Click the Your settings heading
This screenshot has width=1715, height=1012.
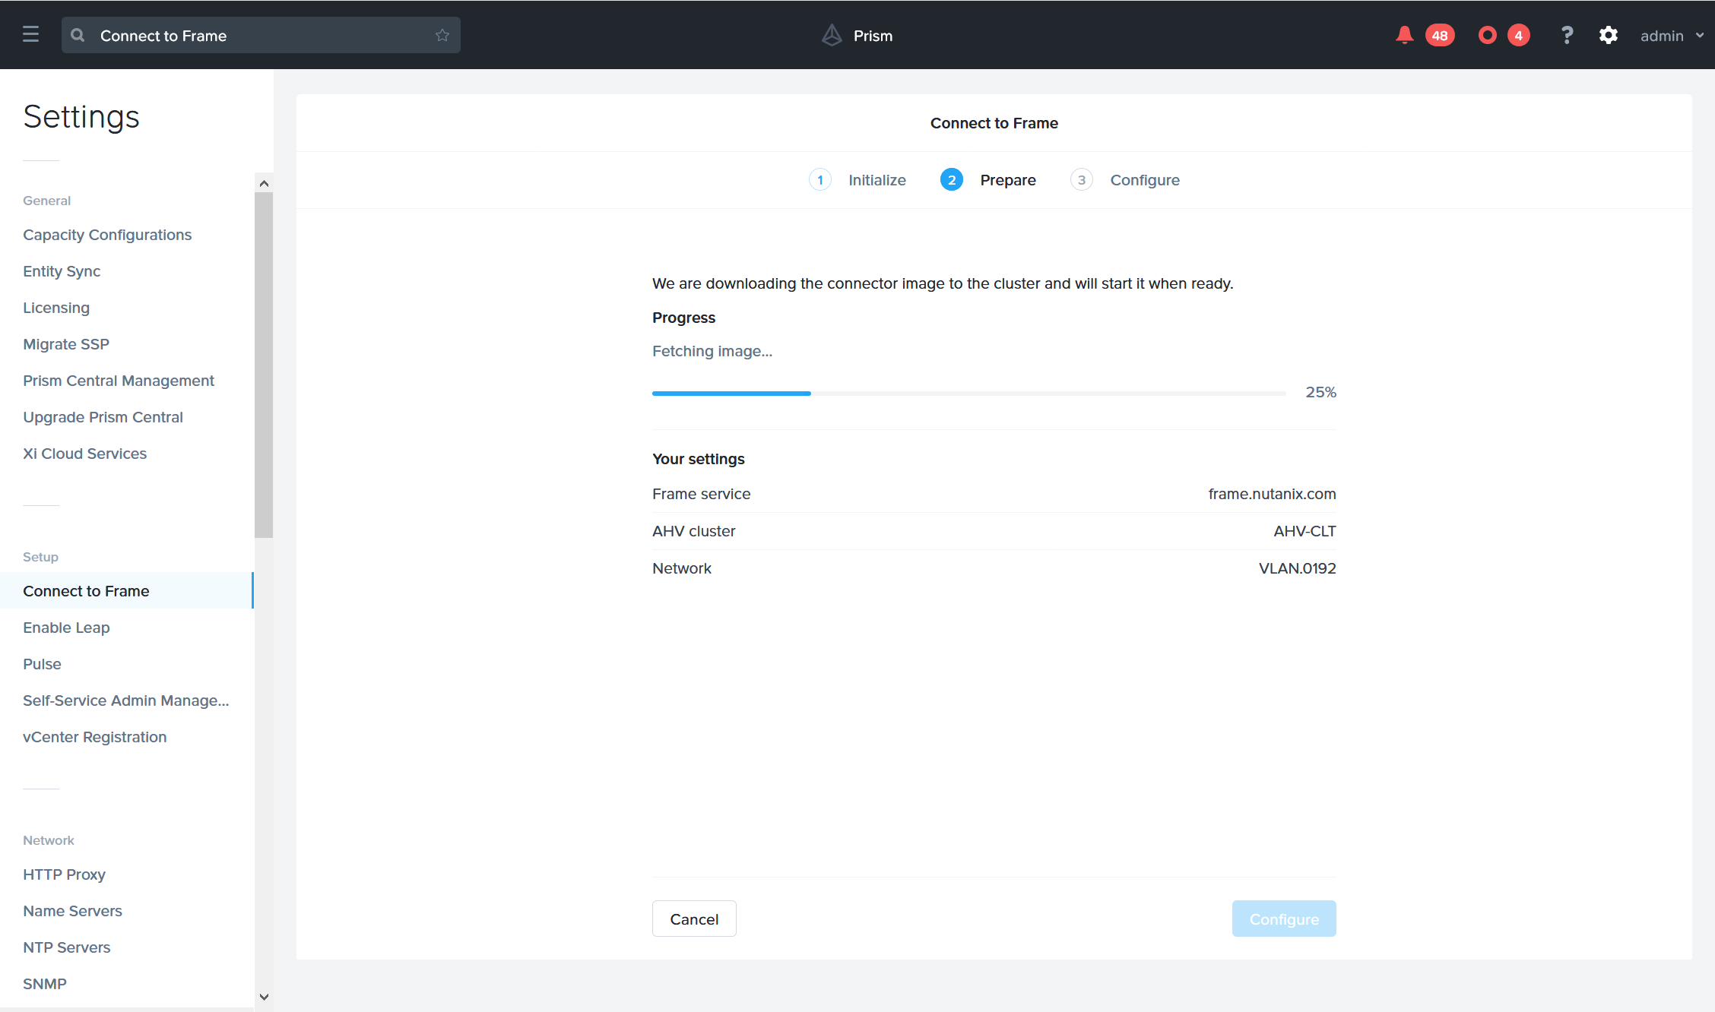(698, 459)
